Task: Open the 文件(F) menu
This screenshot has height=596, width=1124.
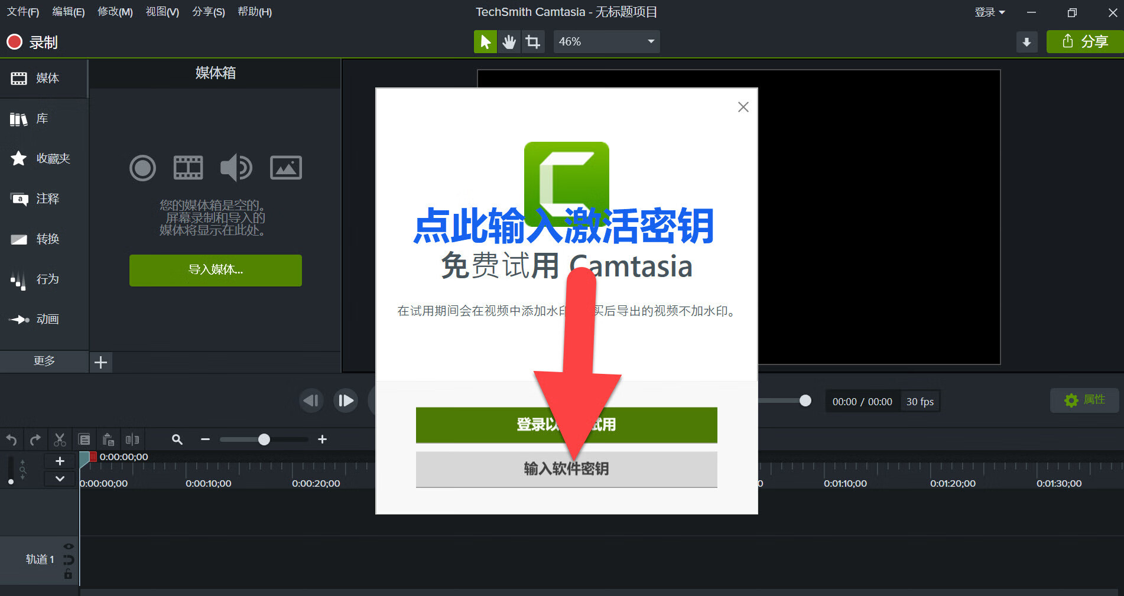Action: pyautogui.click(x=22, y=12)
